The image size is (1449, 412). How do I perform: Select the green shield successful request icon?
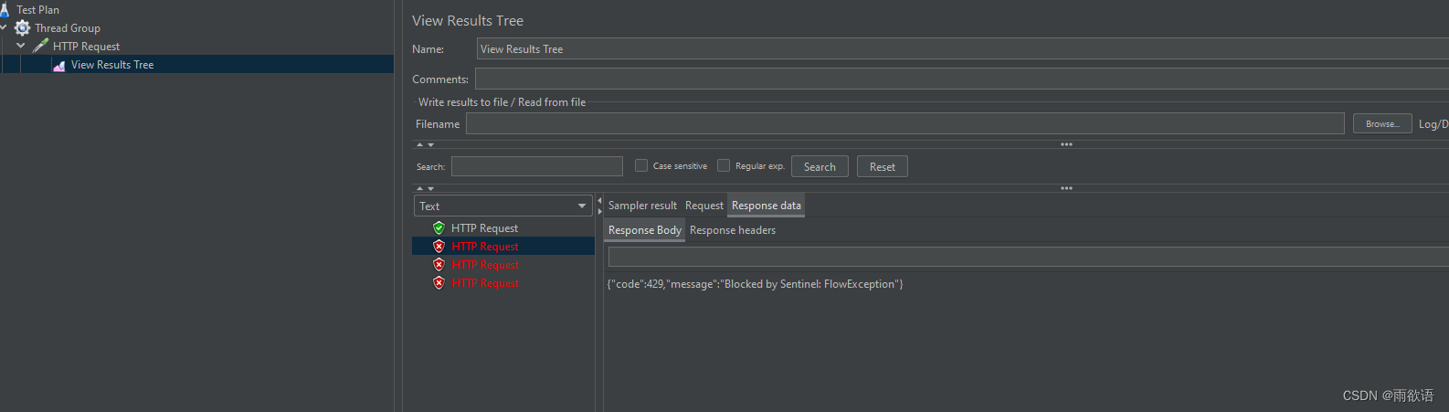click(439, 228)
